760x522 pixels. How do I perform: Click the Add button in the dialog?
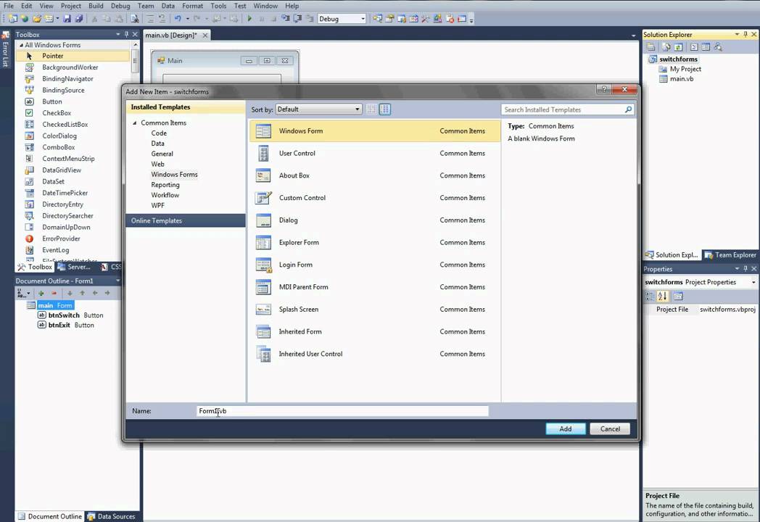click(x=565, y=429)
